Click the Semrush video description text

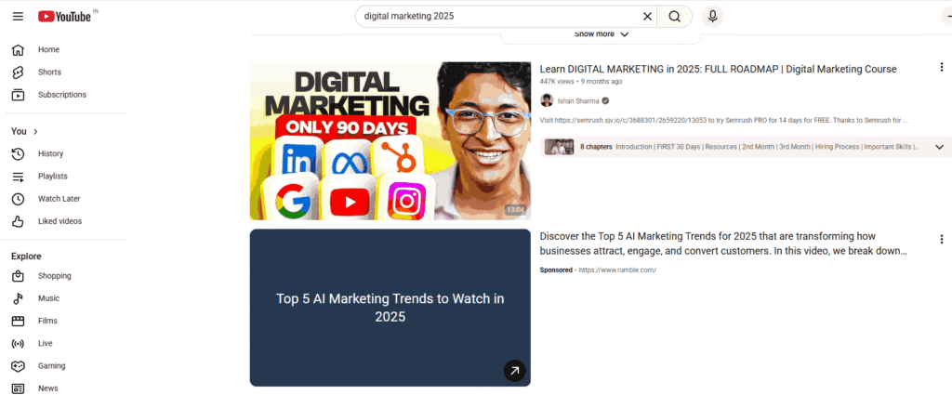click(723, 120)
